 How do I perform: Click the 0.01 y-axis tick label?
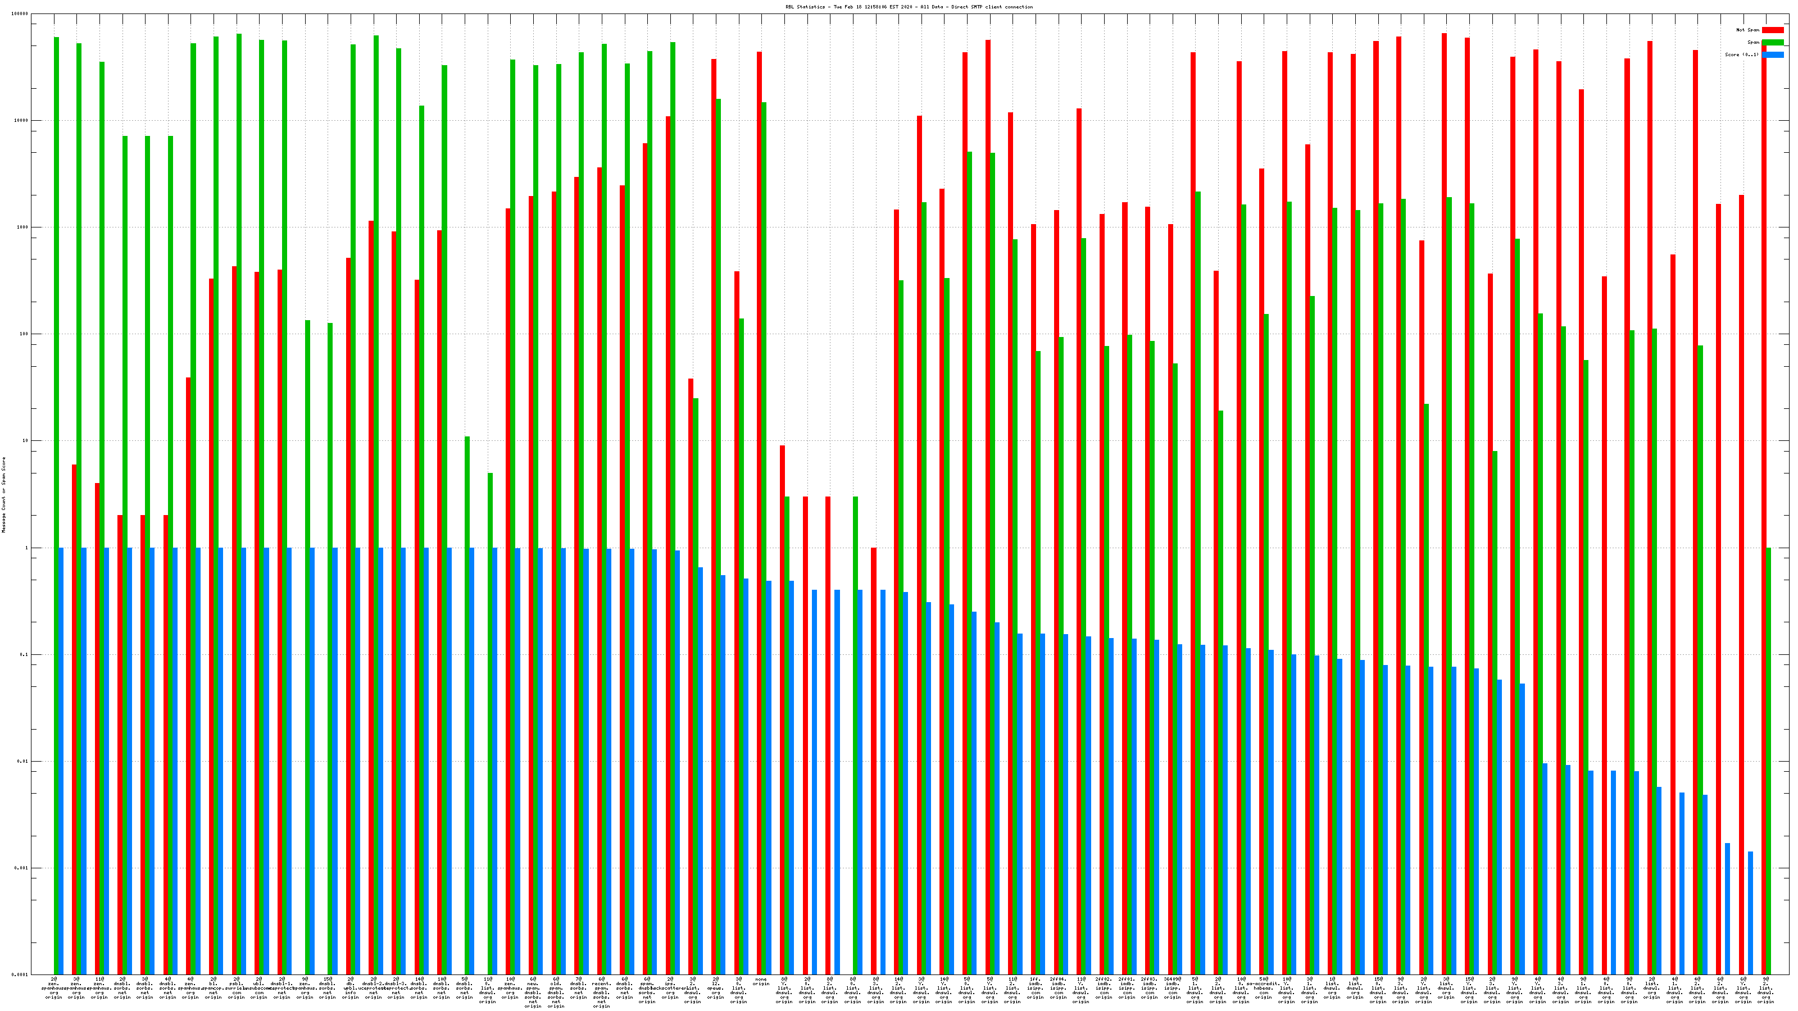24,762
